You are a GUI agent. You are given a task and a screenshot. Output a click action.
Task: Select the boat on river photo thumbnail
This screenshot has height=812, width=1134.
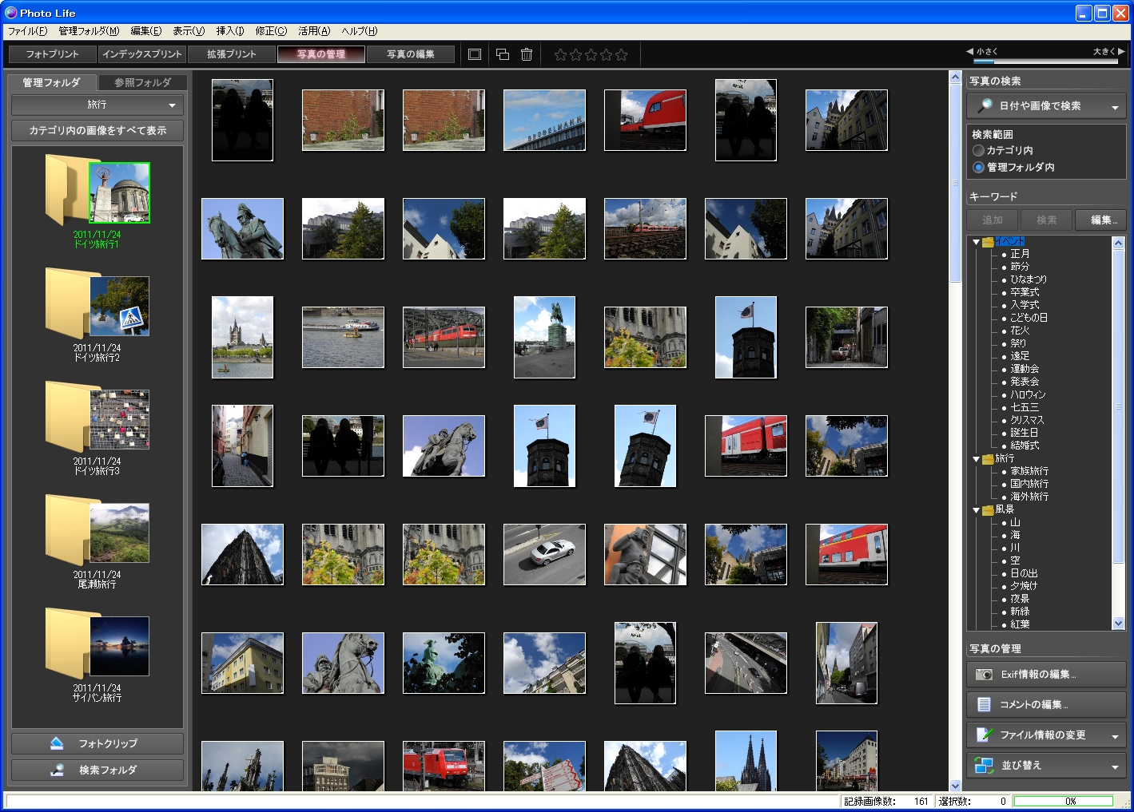pos(343,338)
